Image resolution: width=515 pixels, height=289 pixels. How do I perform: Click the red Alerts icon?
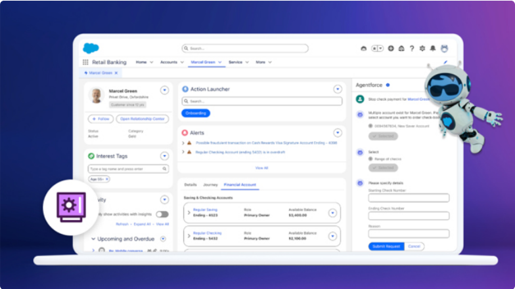pos(185,132)
